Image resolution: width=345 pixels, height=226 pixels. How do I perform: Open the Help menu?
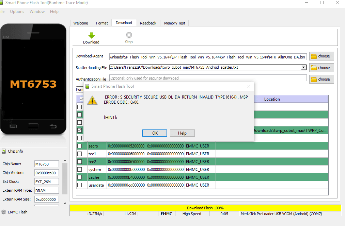(x=54, y=12)
